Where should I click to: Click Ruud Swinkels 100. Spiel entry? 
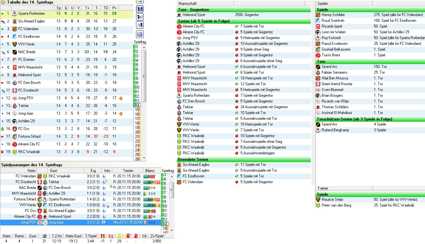coord(370,20)
